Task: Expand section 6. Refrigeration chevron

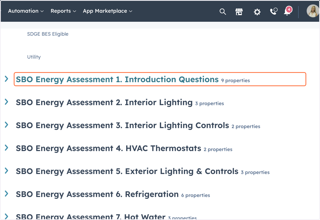Action: (x=7, y=194)
